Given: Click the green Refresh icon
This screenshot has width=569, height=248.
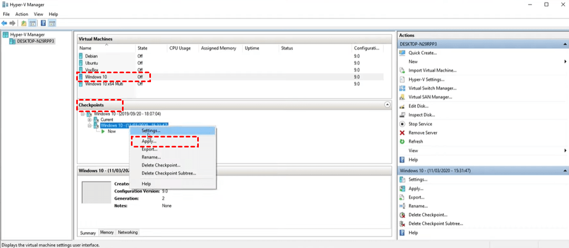Looking at the screenshot, I should [402, 142].
